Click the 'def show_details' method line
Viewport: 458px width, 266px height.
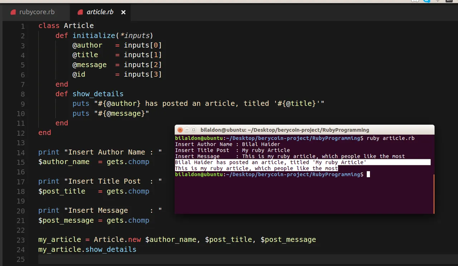pyautogui.click(x=89, y=94)
